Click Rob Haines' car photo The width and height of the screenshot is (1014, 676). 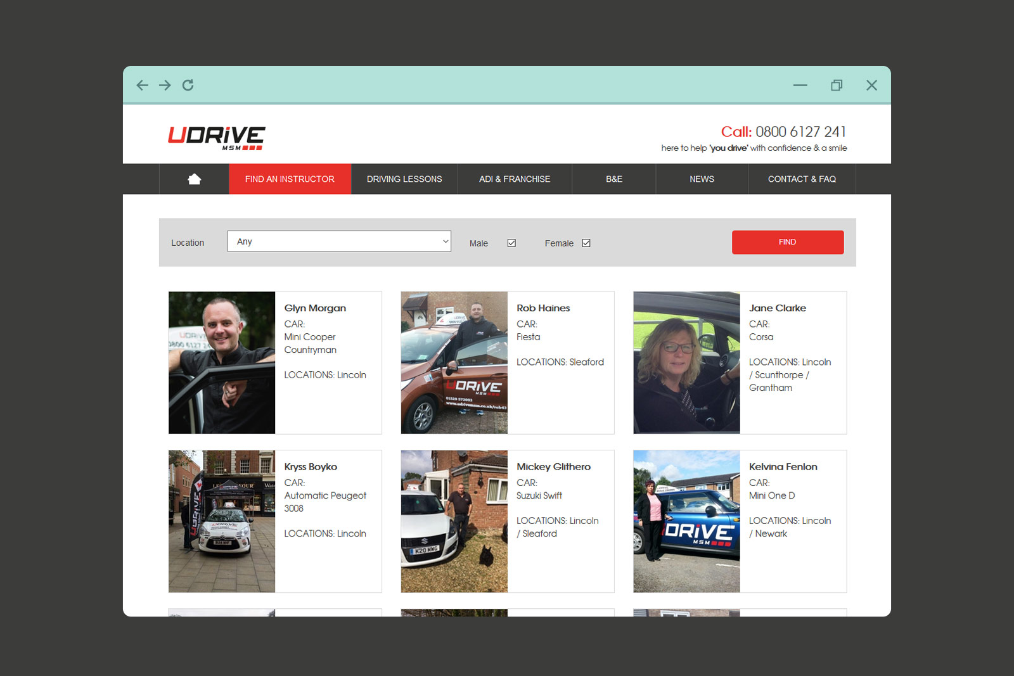[x=454, y=362]
